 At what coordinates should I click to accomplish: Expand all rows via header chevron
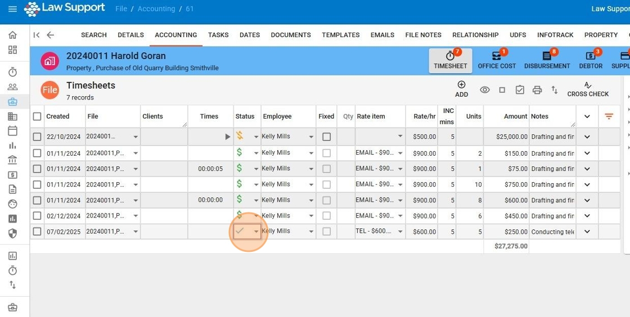click(587, 116)
